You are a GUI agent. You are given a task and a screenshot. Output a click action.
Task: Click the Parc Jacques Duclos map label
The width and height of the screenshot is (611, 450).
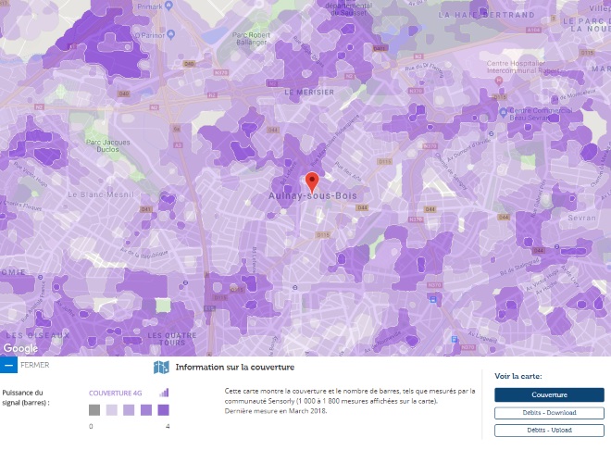108,145
